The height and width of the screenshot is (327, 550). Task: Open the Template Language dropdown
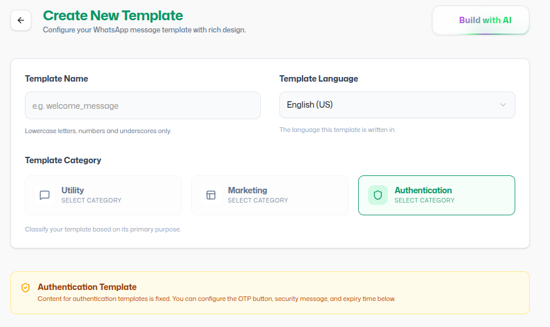tap(397, 105)
